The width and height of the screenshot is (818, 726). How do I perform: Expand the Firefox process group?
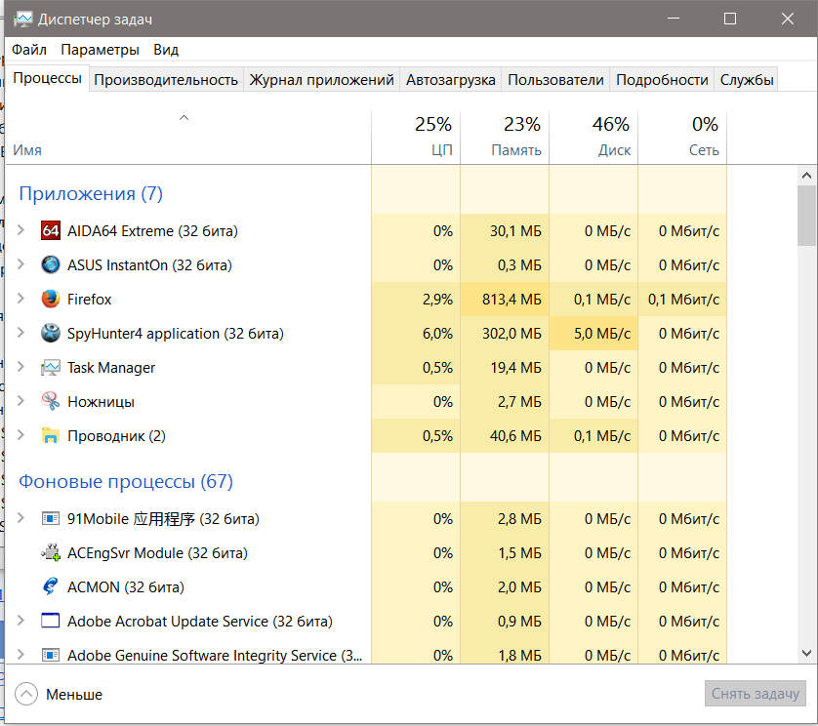[21, 300]
